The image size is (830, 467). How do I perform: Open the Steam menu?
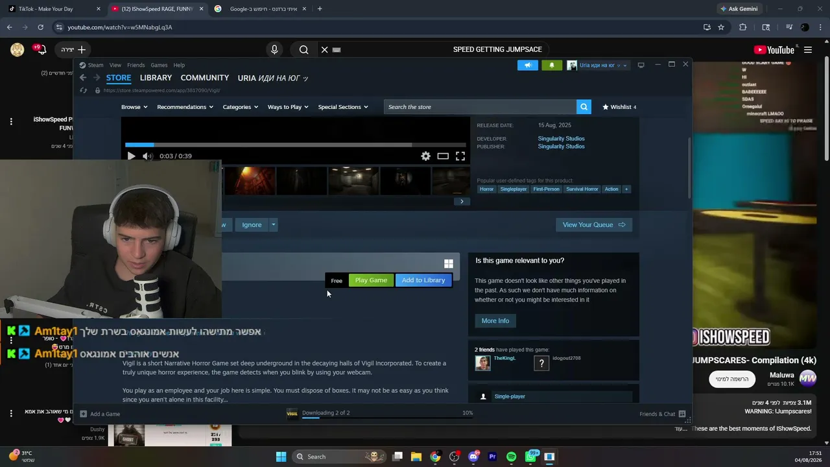91,65
